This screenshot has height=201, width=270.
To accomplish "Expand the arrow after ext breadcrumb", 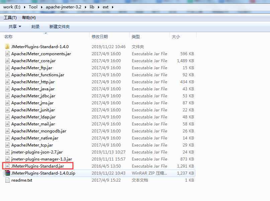I will (x=113, y=7).
